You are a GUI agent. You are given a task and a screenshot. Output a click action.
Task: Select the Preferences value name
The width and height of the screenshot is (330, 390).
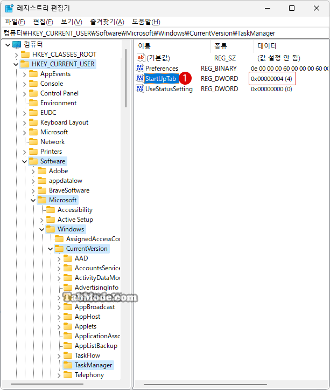162,69
